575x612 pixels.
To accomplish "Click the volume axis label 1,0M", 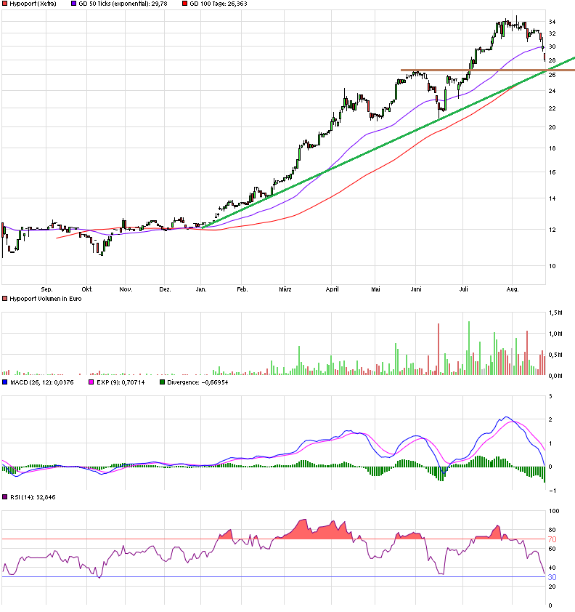I will click(x=555, y=334).
